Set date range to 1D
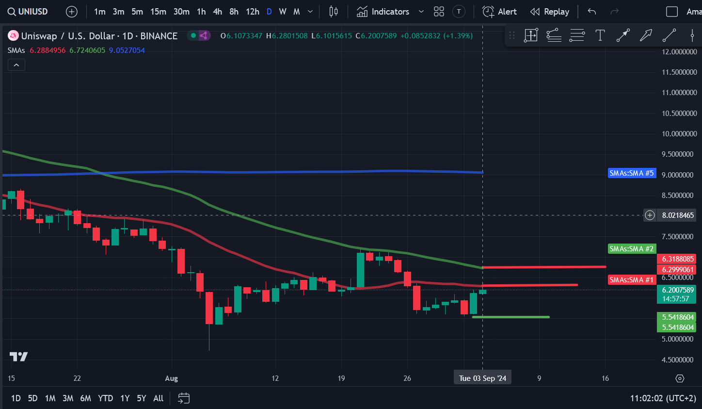 point(16,398)
